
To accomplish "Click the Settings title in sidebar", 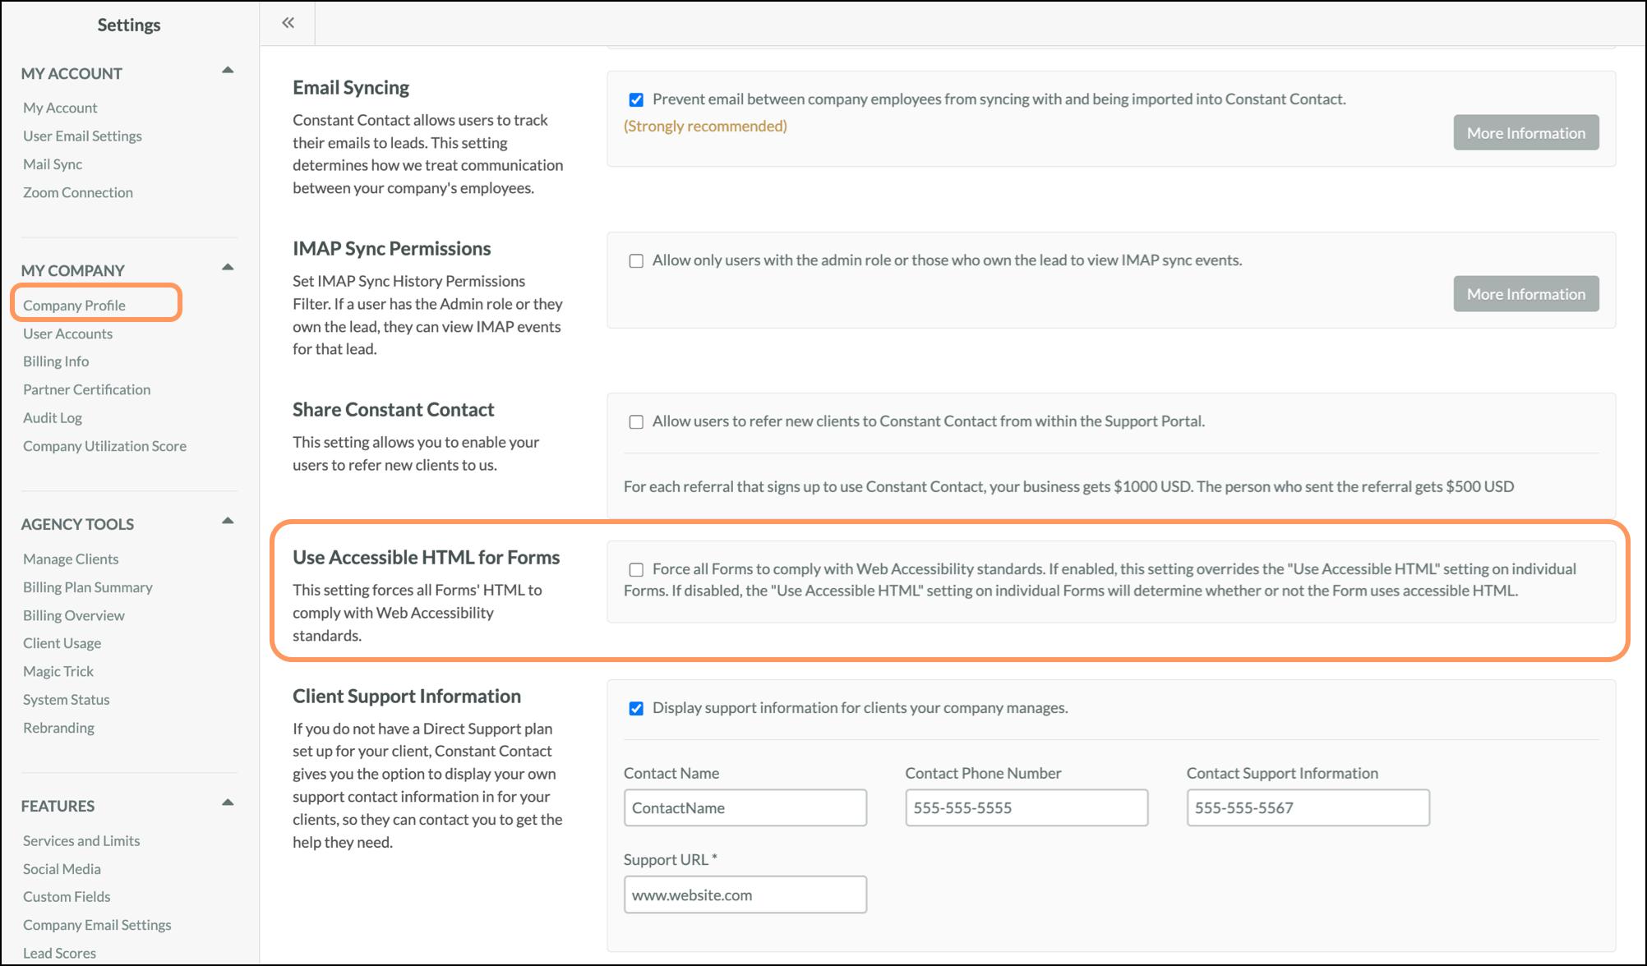I will tap(129, 25).
